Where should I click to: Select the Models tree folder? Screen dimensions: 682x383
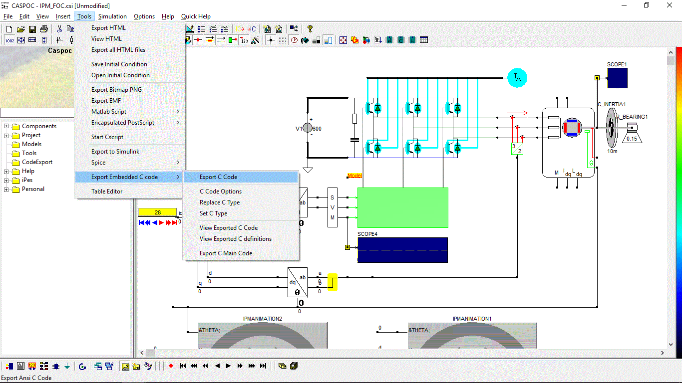pyautogui.click(x=31, y=144)
